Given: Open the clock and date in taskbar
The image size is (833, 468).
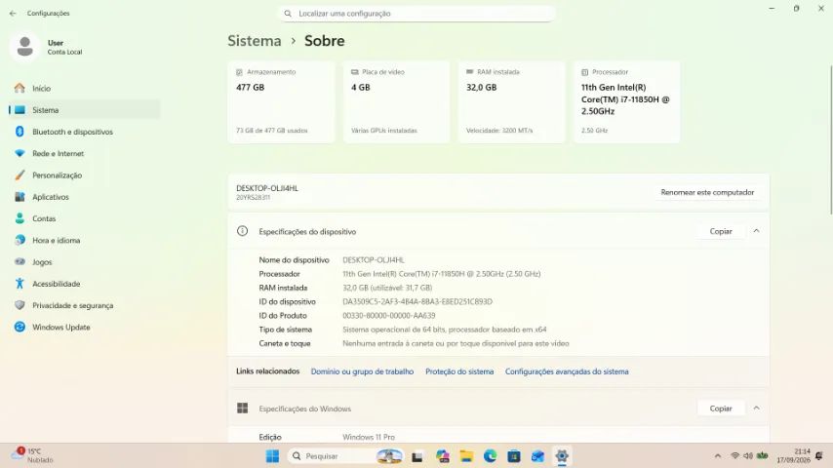Looking at the screenshot, I should pos(793,455).
